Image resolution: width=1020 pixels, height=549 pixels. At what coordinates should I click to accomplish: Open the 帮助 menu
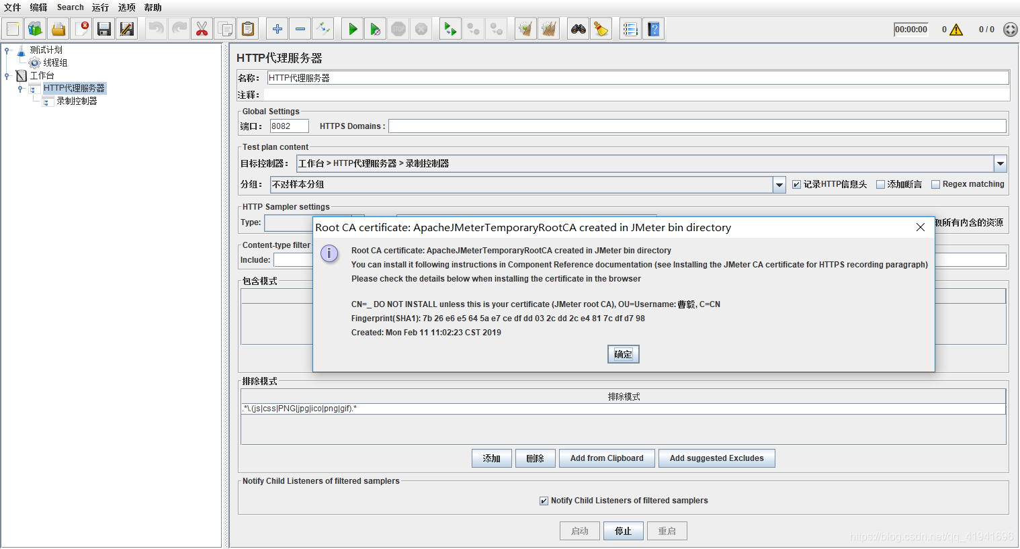pos(153,7)
